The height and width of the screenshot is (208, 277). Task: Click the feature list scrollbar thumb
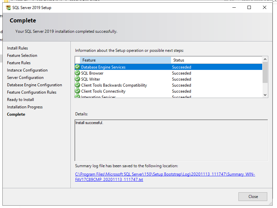[265, 72]
